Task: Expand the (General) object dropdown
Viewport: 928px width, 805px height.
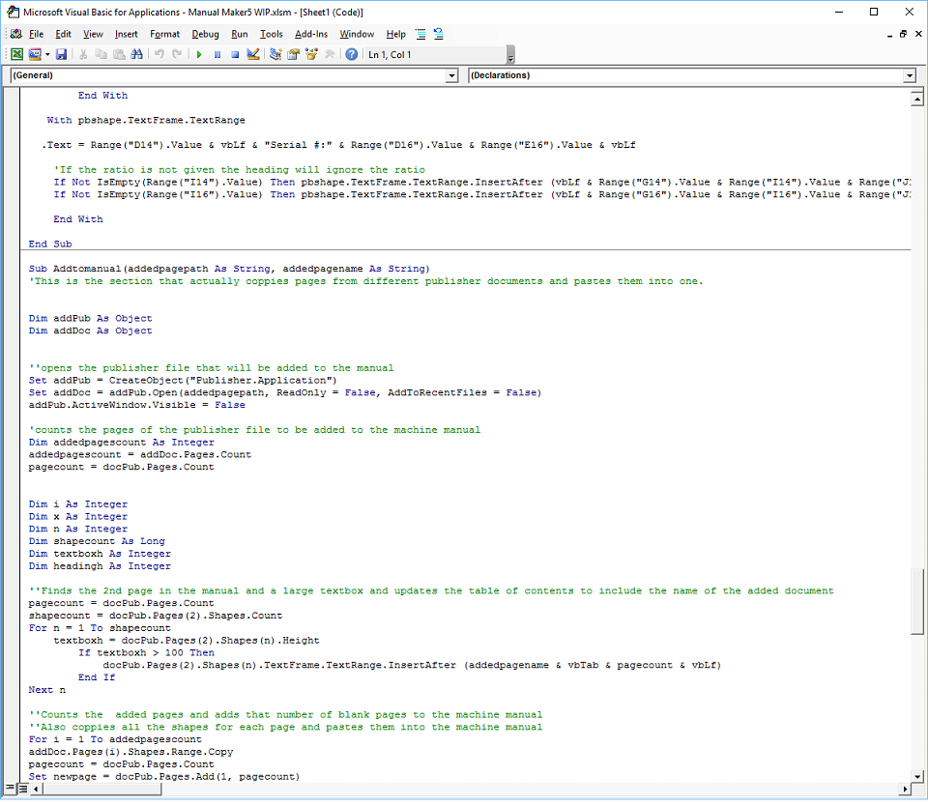Action: click(452, 75)
